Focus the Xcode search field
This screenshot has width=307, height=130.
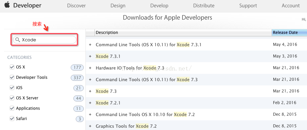click(x=44, y=40)
